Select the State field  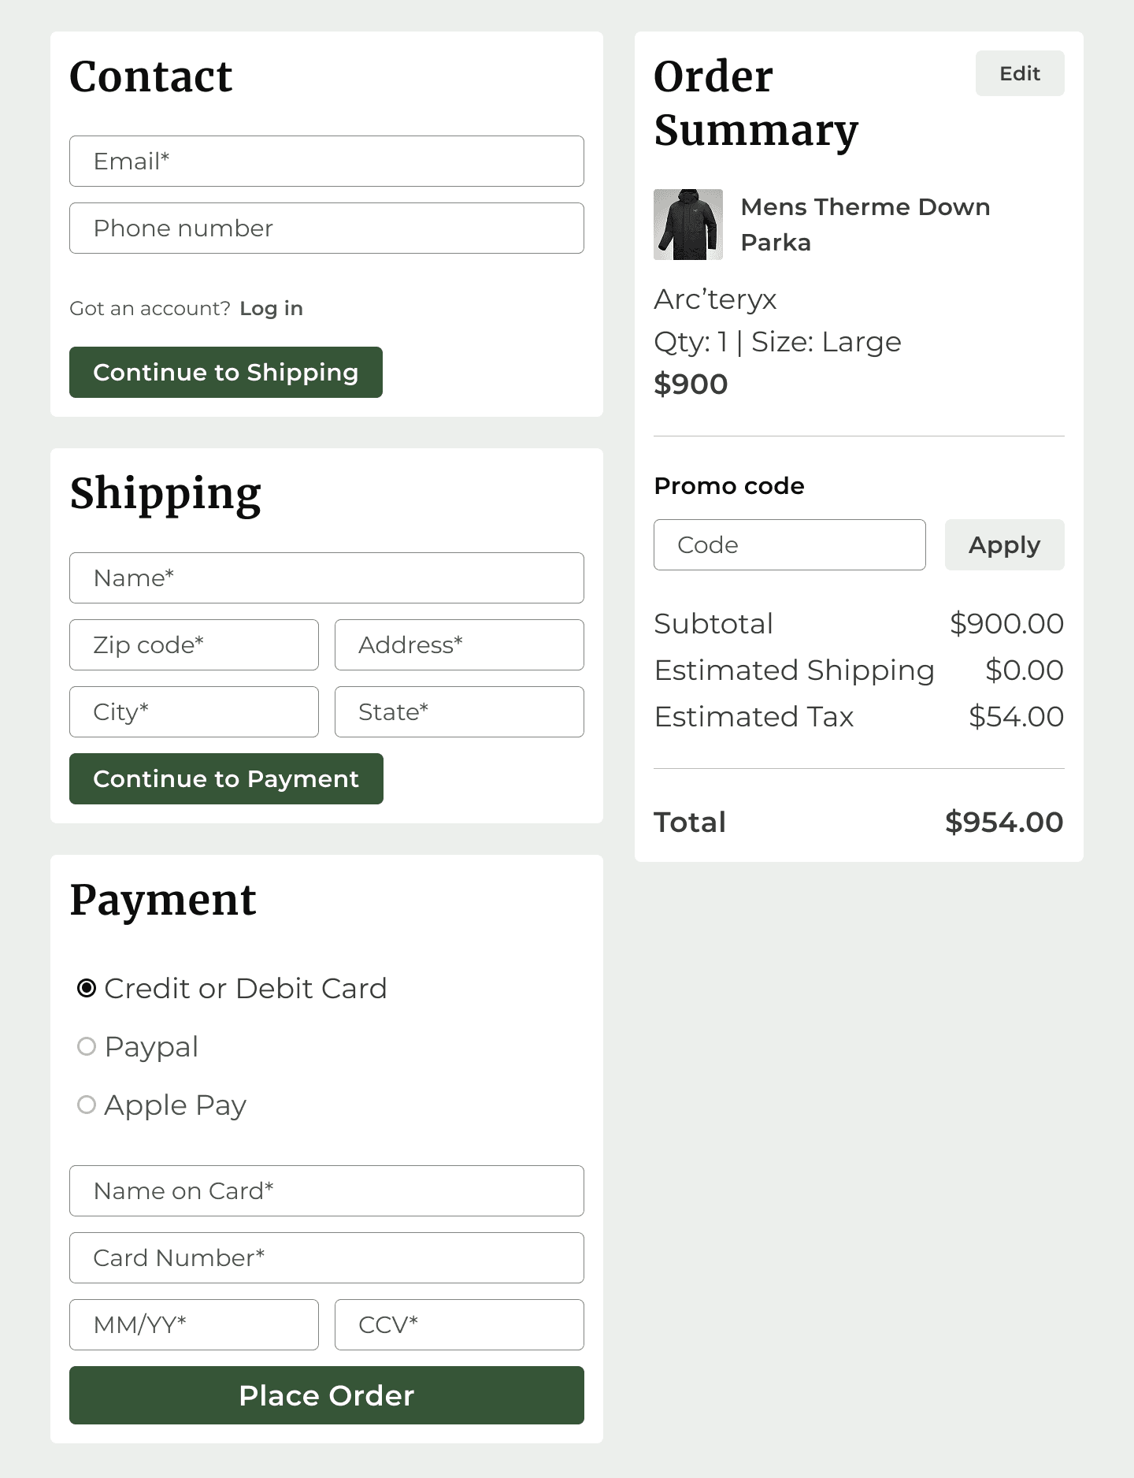(x=459, y=711)
